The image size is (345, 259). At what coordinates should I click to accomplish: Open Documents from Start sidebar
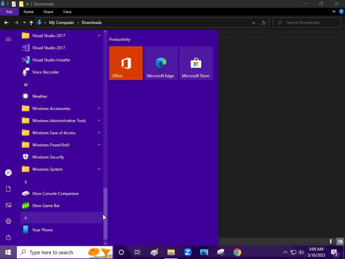[8, 189]
